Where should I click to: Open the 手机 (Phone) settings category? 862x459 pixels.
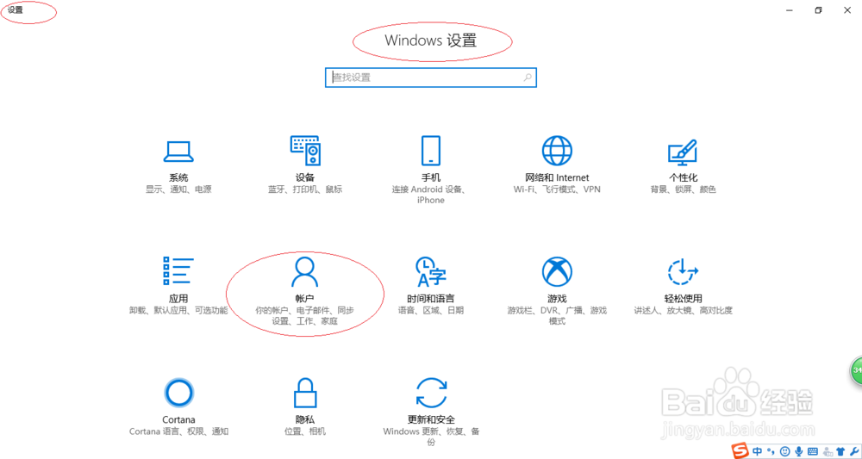[431, 171]
